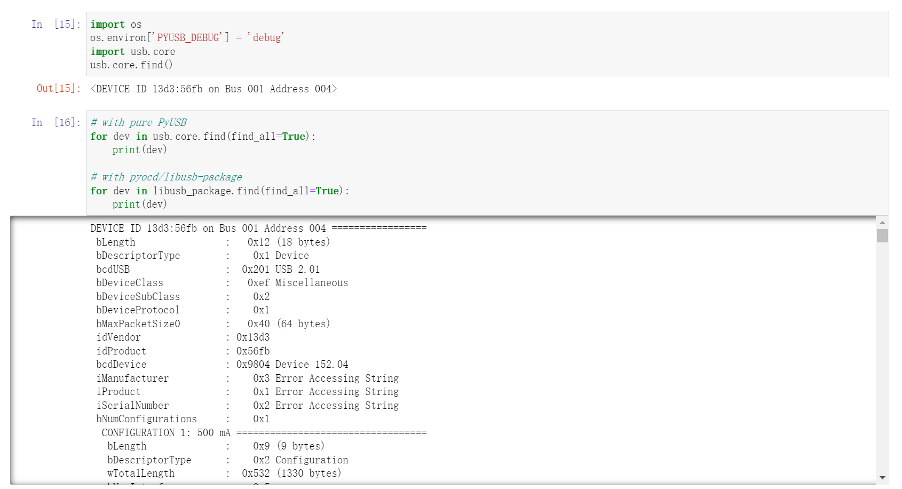
Task: Click the bcdUSB 0x201 row
Action: [x=208, y=270]
